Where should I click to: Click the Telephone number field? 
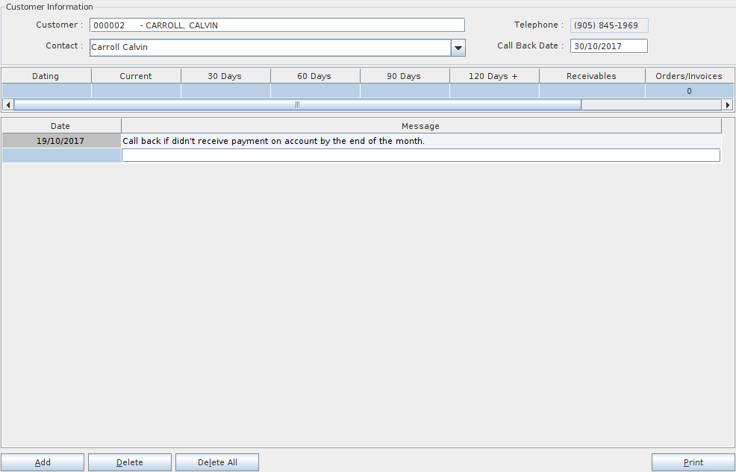coord(608,25)
